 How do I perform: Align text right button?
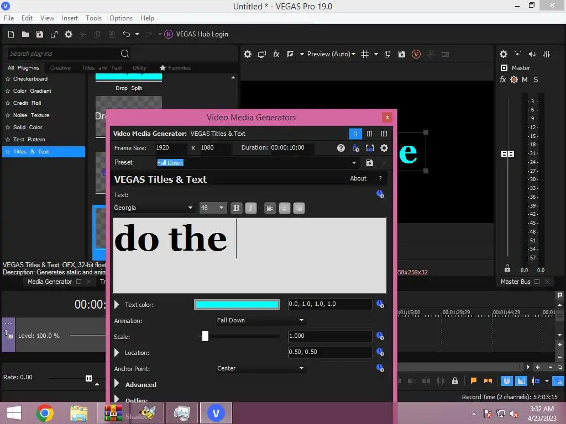pos(299,208)
